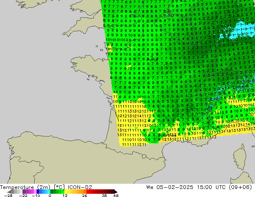Viewport: 255px width, 197px height.
Task: Click the magenta swatch in color scale
Action: [32, 192]
